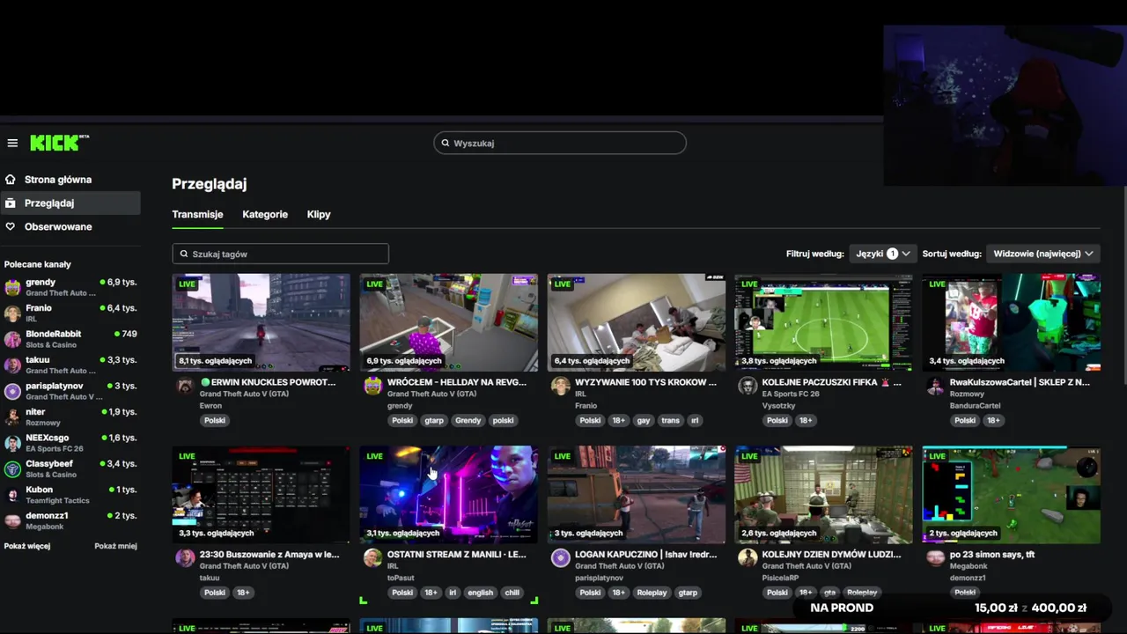Screen dimensions: 1127x634
Task: Click the KICK logo
Action: [x=59, y=143]
